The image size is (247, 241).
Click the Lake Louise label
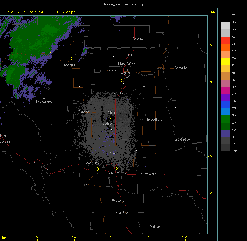coord(5,139)
